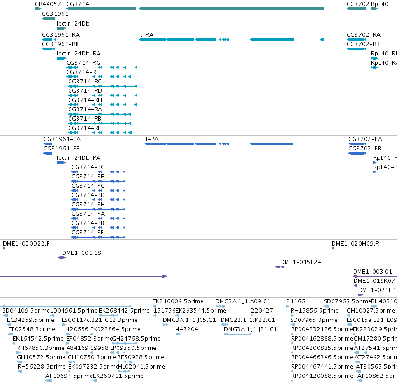Click the ft-PA protein feature
This screenshot has height=383, width=397.
point(218,144)
